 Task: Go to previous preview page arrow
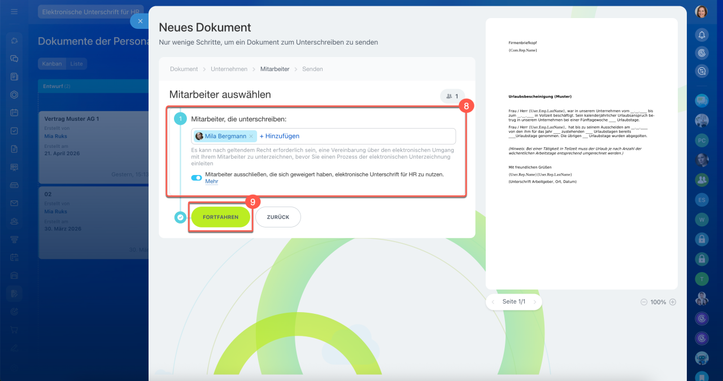(494, 302)
